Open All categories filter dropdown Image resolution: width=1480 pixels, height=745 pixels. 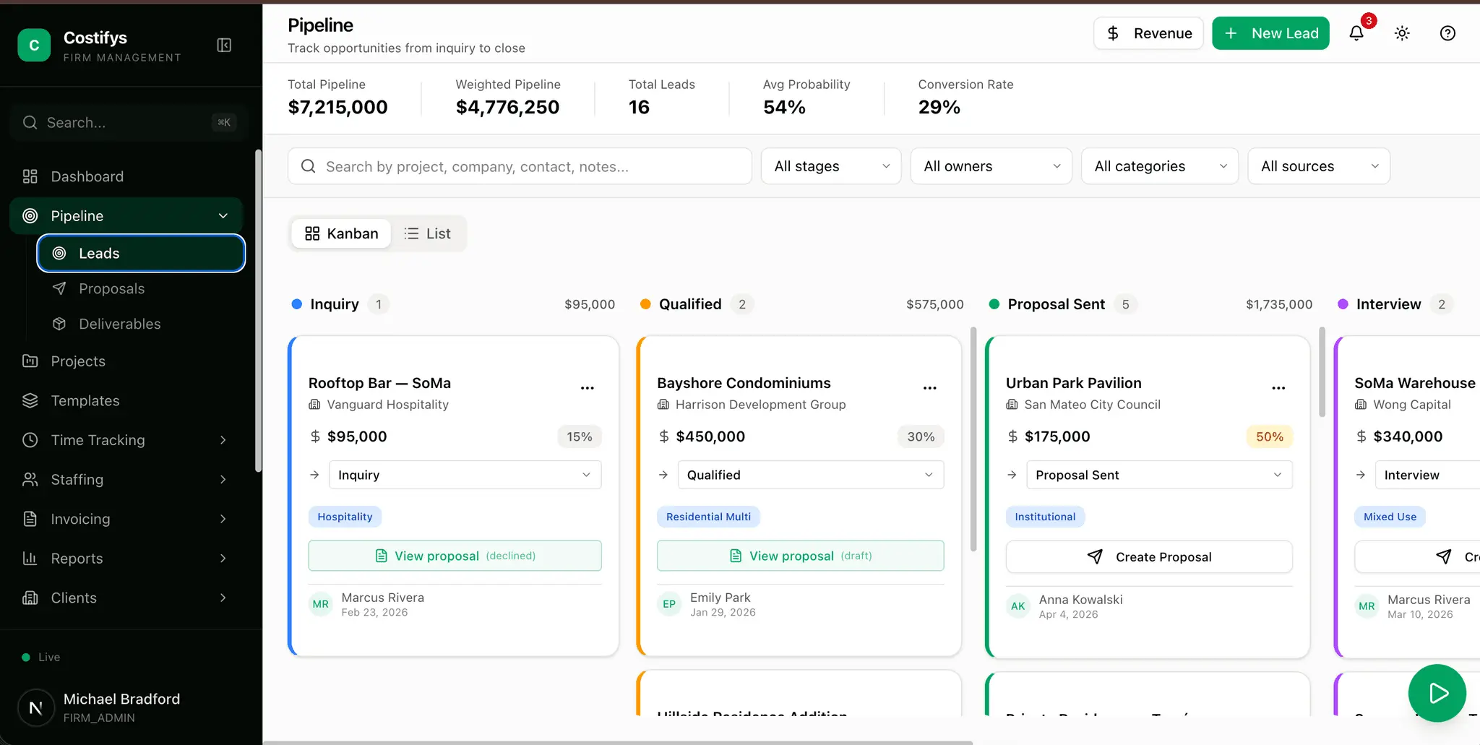tap(1160, 166)
